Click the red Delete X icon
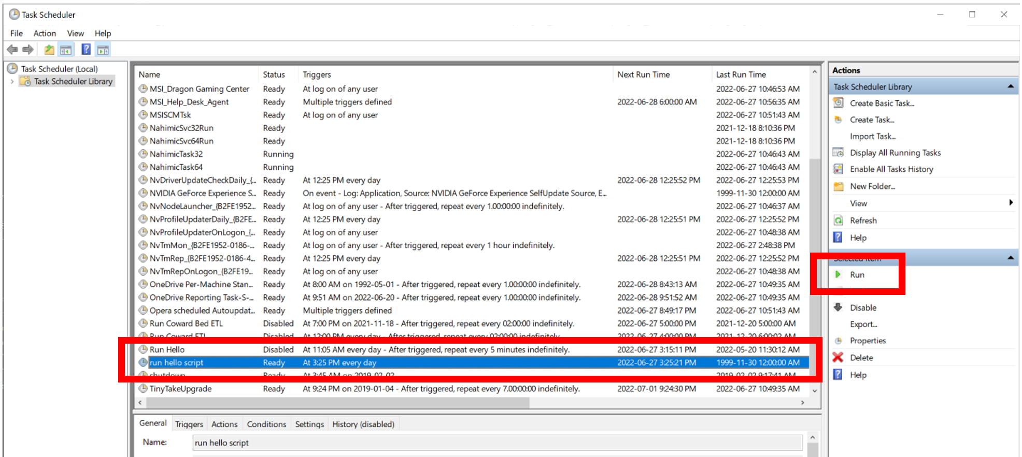This screenshot has width=1022, height=457. coord(838,357)
